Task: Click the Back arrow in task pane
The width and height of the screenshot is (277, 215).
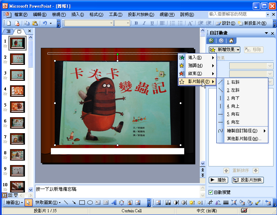Action: click(x=211, y=41)
